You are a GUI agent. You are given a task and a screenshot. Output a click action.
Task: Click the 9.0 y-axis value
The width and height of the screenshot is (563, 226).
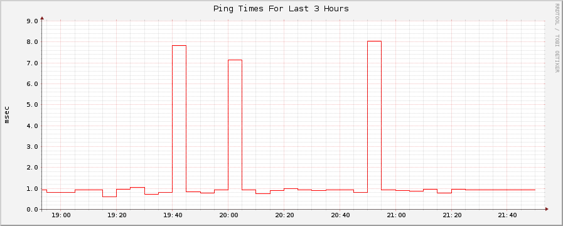pos(32,21)
